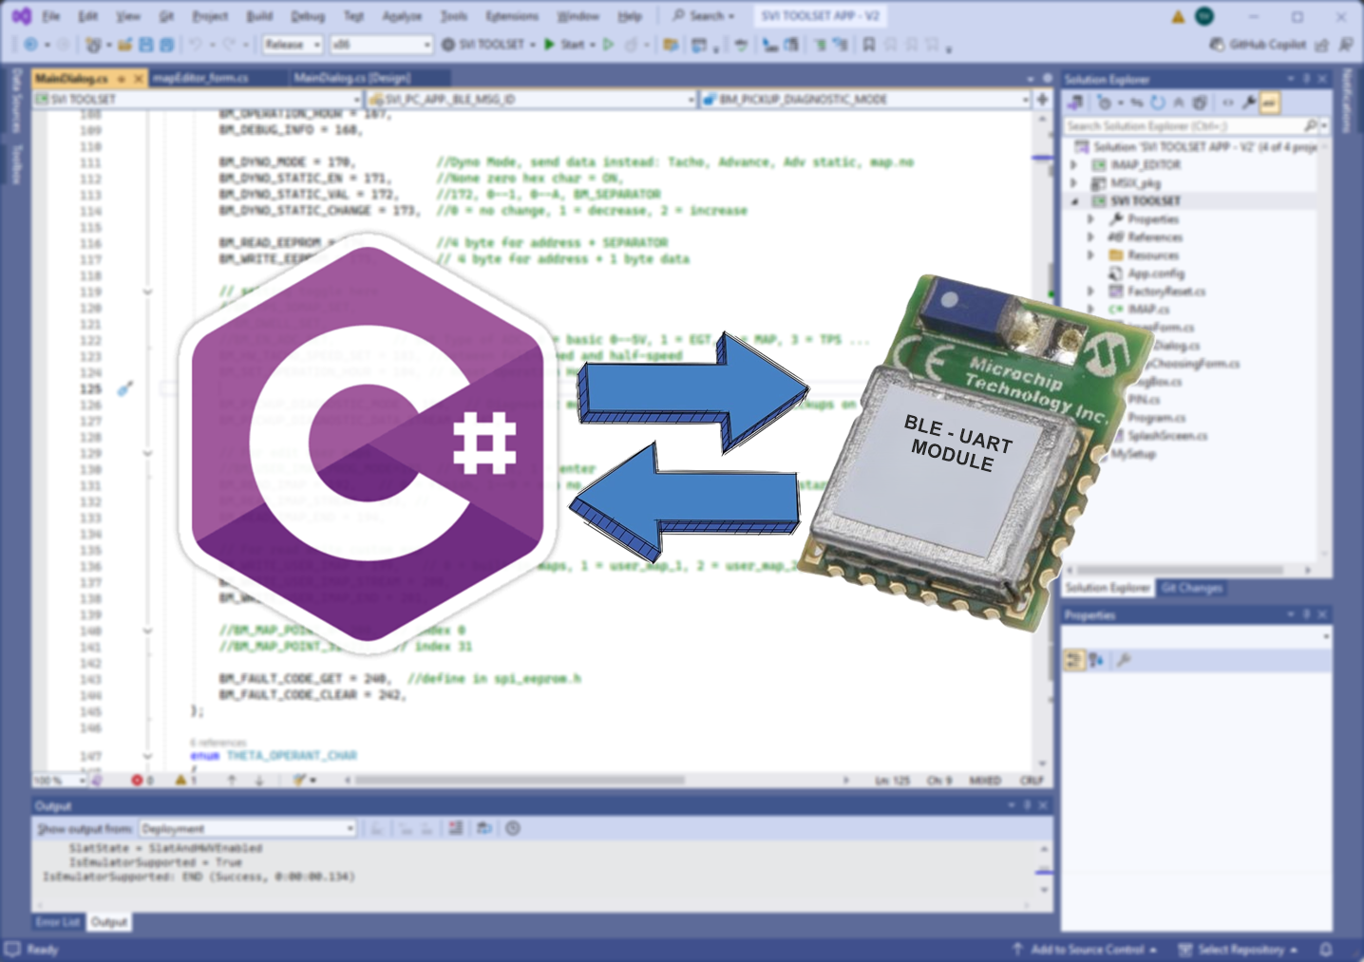Image resolution: width=1364 pixels, height=962 pixels.
Task: Open GitHub Copilot
Action: coord(1259,45)
